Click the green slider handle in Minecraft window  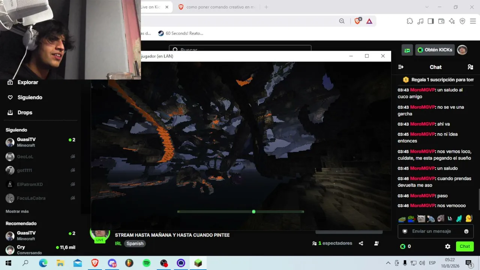(x=253, y=212)
